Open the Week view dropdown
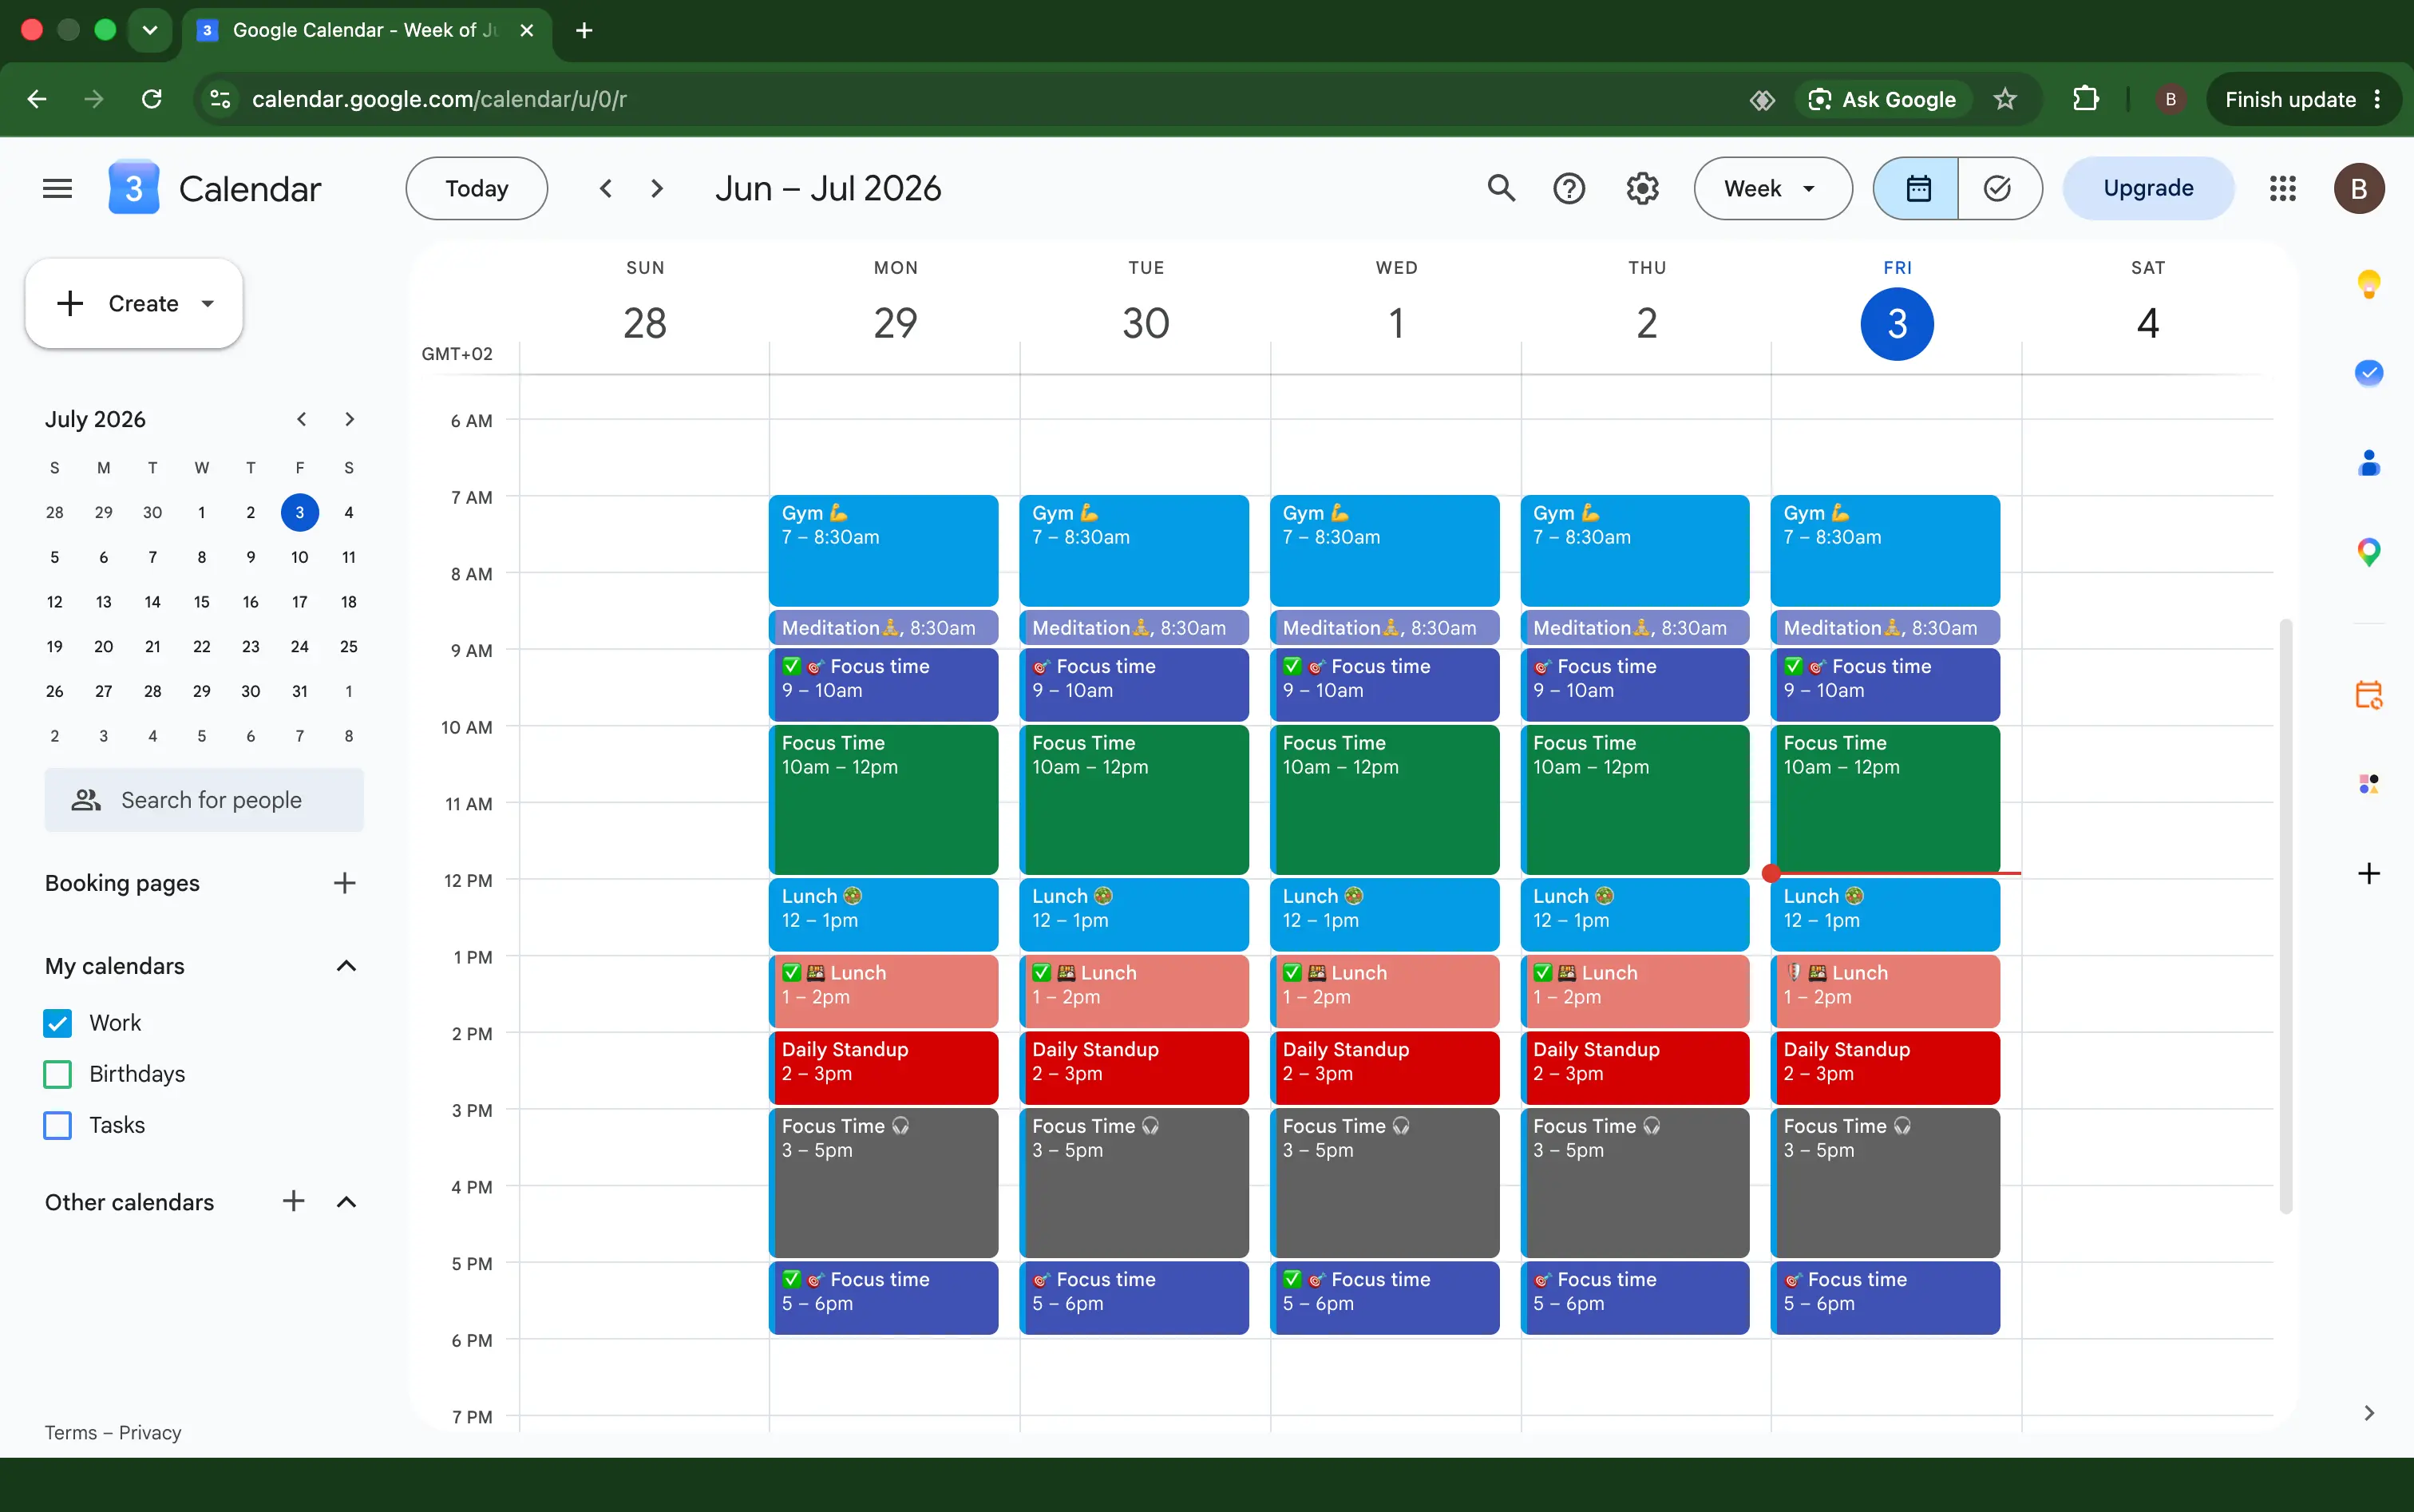This screenshot has width=2414, height=1512. tap(1772, 188)
